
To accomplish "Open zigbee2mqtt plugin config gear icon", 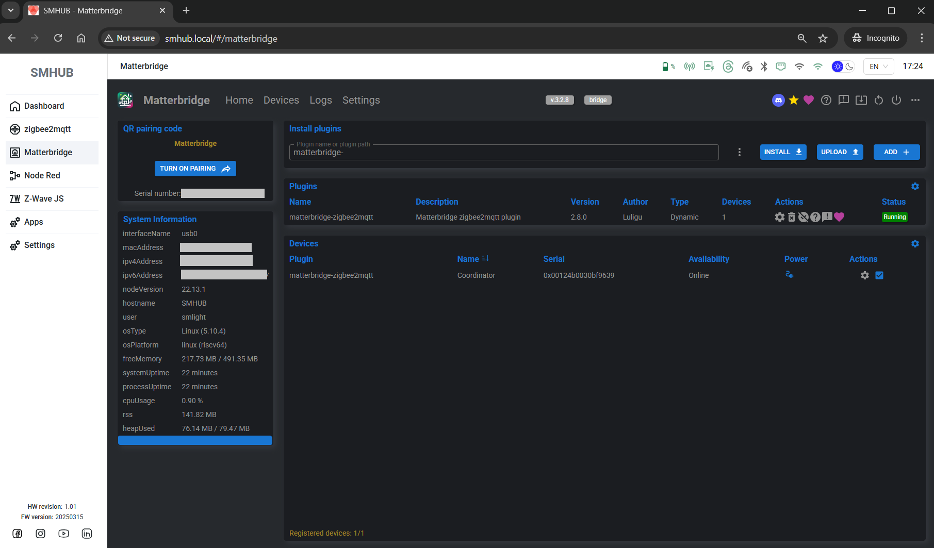I will click(x=780, y=217).
